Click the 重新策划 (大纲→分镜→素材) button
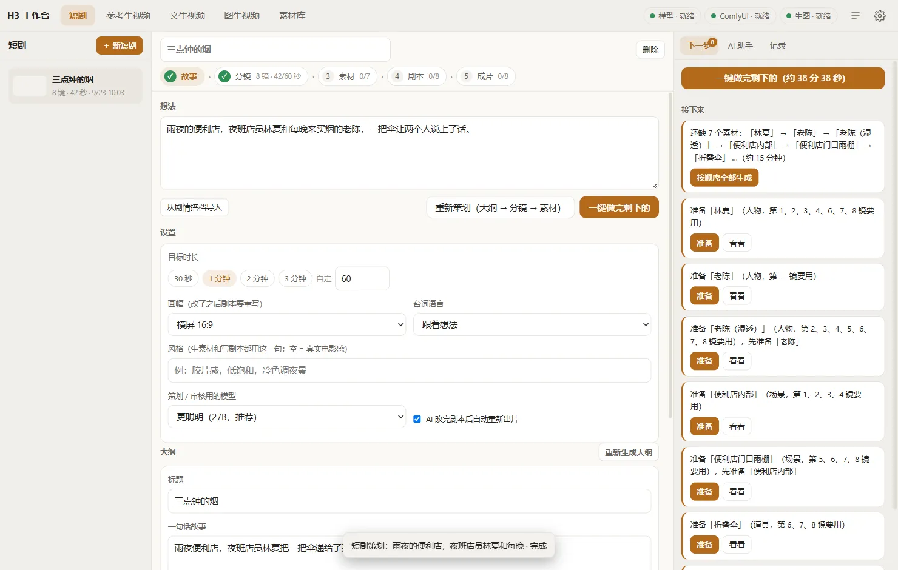Screen dimensions: 898x570 pyautogui.click(x=501, y=207)
